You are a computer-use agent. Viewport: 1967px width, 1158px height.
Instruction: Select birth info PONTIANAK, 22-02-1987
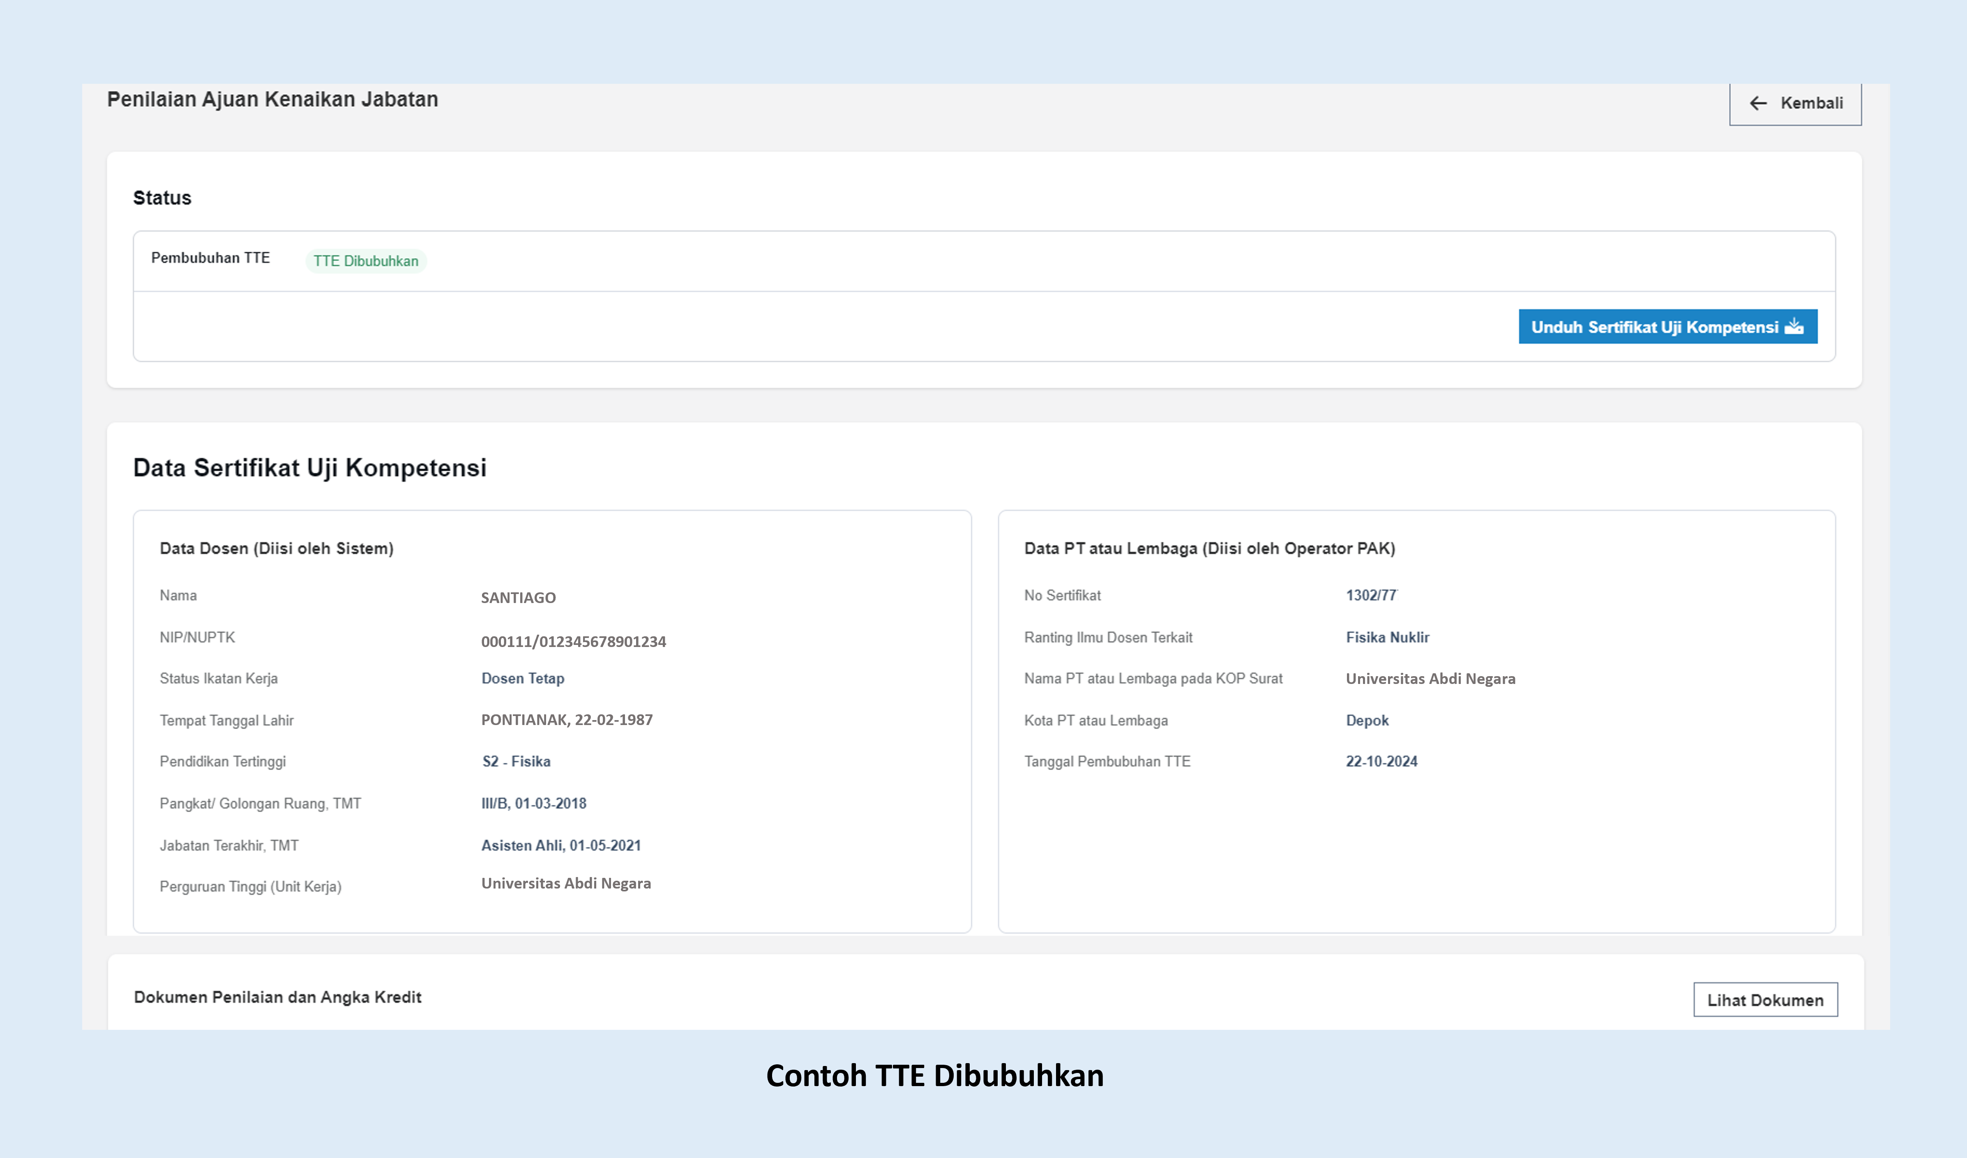pyautogui.click(x=567, y=719)
